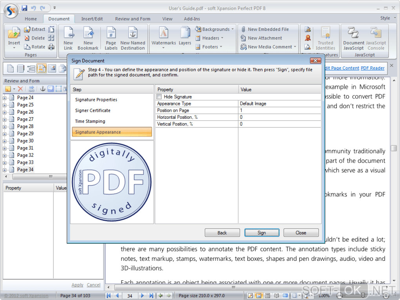Viewport: 400px width, 300px height.
Task: Open Document JavaScript editor
Action: coord(354,38)
